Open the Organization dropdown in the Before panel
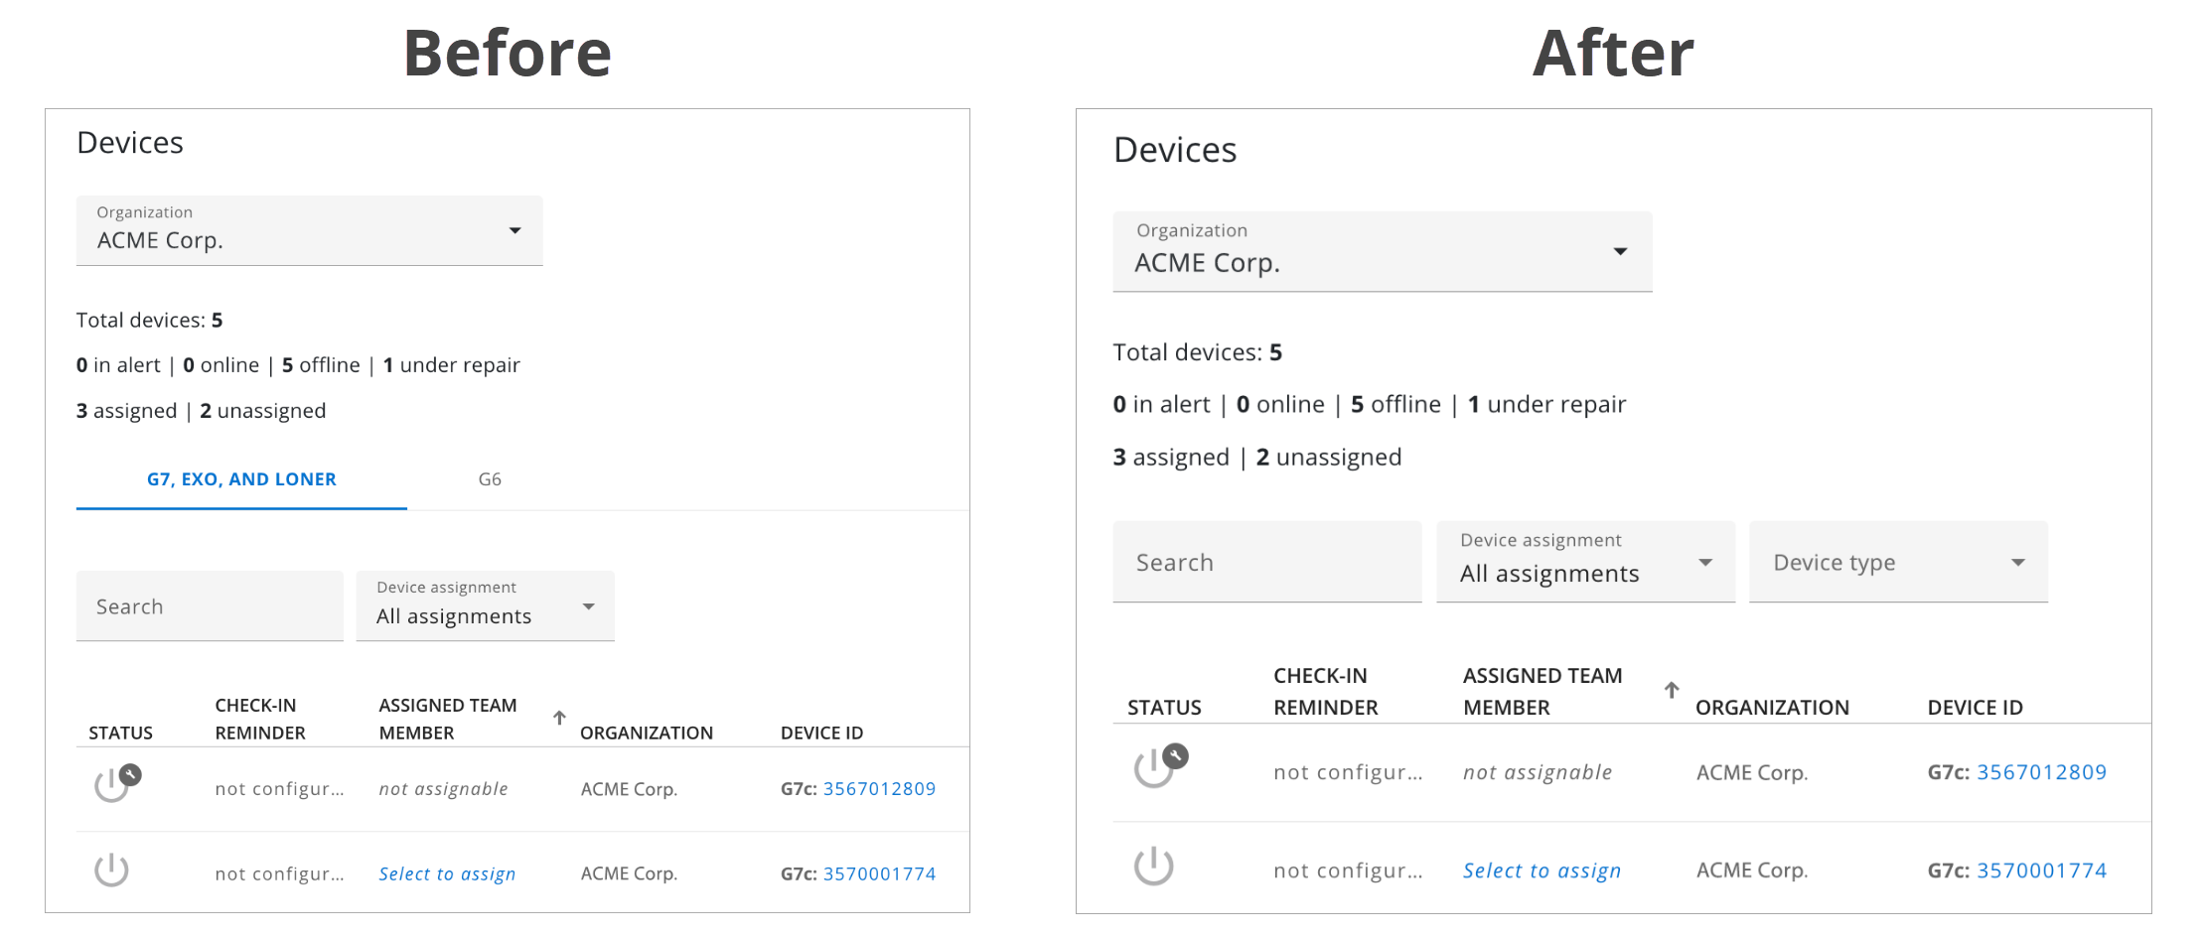This screenshot has height=937, width=2203. click(x=309, y=230)
